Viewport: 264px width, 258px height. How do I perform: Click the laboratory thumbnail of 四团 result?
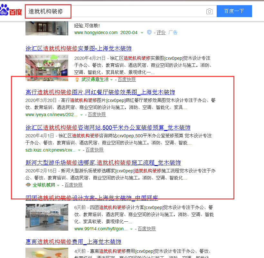[x=47, y=215]
